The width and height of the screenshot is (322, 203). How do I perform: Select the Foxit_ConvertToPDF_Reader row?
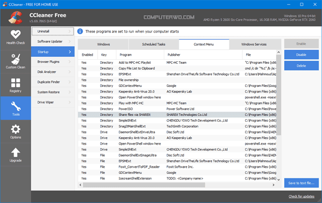177,167
